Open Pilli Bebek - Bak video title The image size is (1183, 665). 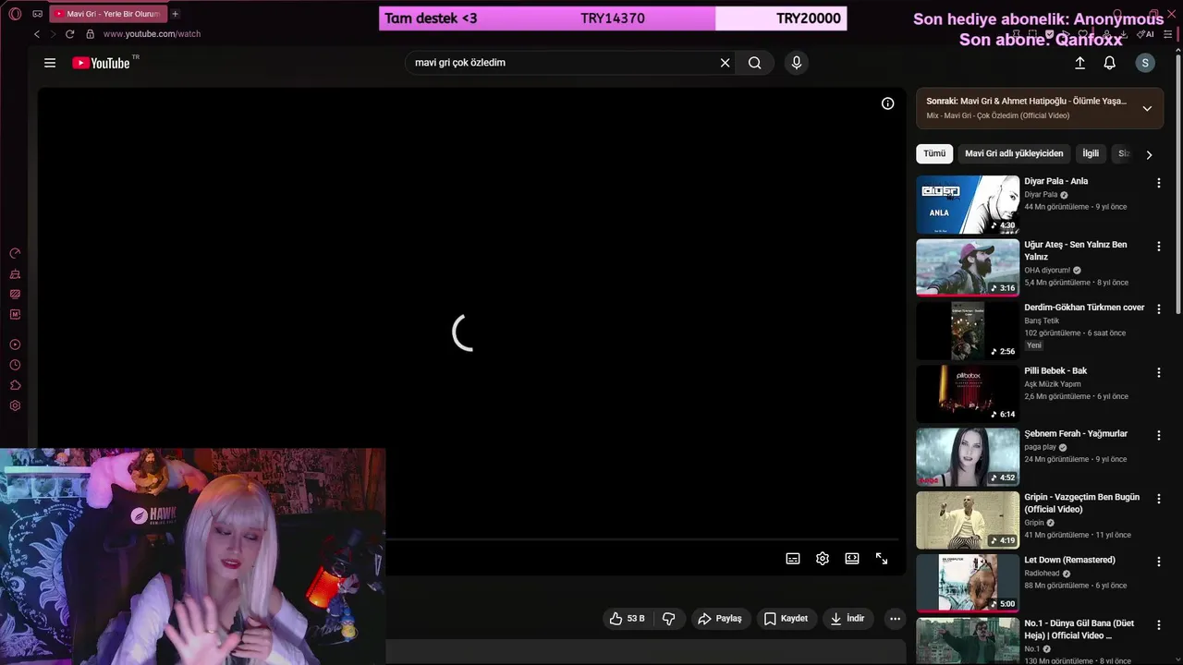(x=1055, y=370)
